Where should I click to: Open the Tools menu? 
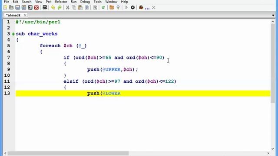pyautogui.click(x=97, y=2)
